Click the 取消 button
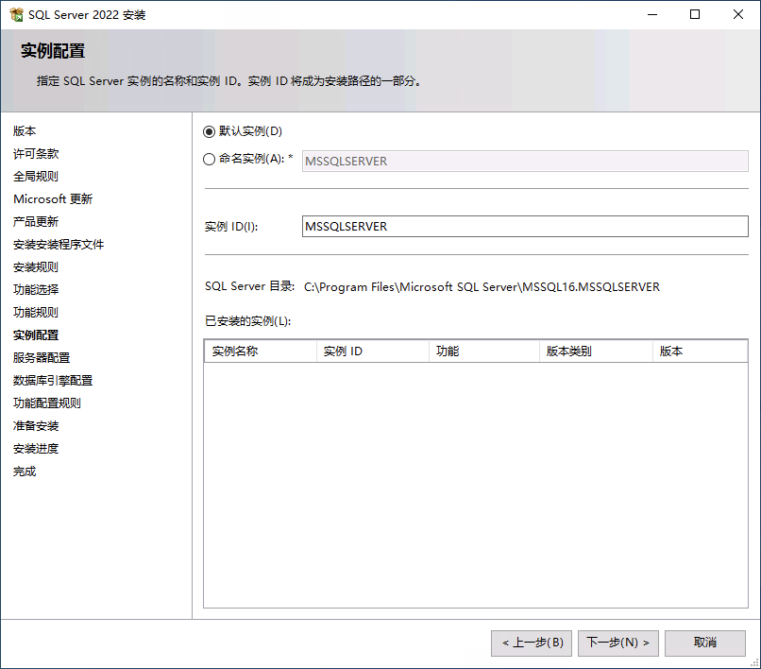This screenshot has width=761, height=669. 704,643
